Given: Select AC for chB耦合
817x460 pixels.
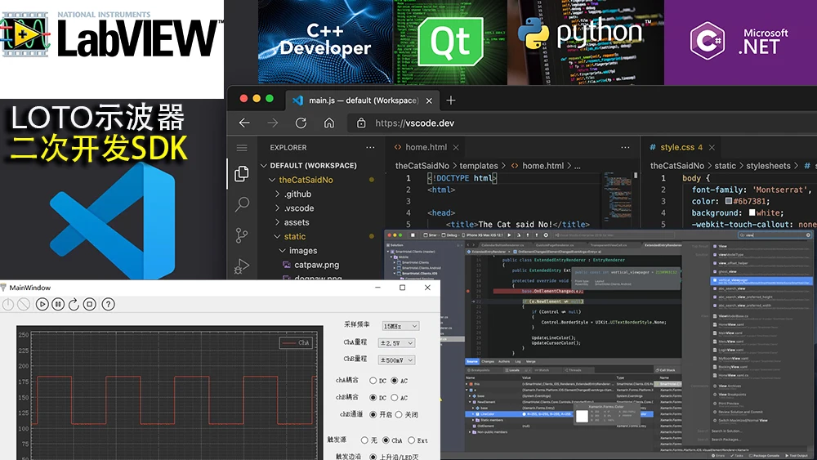Looking at the screenshot, I should (394, 397).
